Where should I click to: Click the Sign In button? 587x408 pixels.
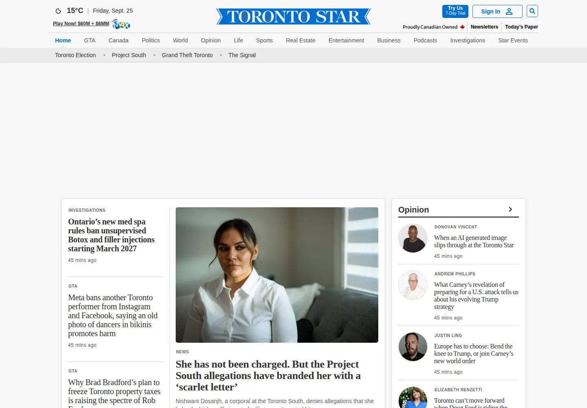pyautogui.click(x=497, y=11)
